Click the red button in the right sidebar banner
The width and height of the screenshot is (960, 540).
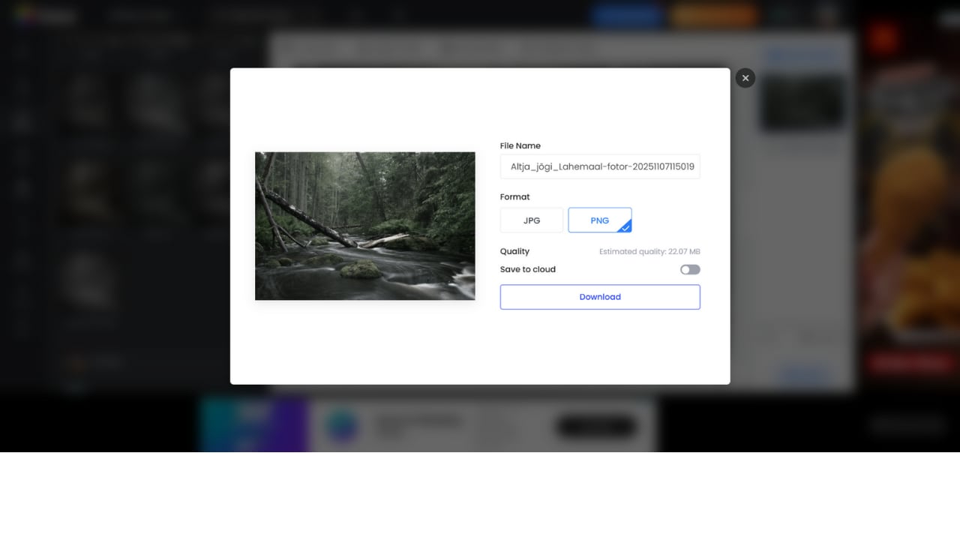[x=910, y=363]
